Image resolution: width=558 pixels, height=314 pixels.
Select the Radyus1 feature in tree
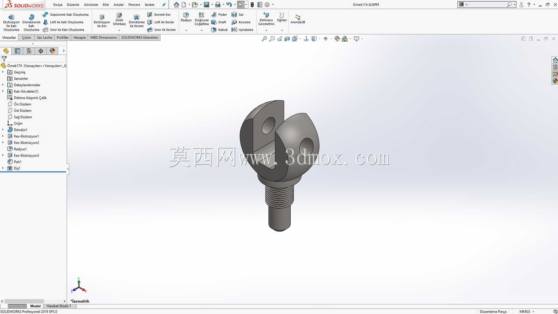click(17, 149)
